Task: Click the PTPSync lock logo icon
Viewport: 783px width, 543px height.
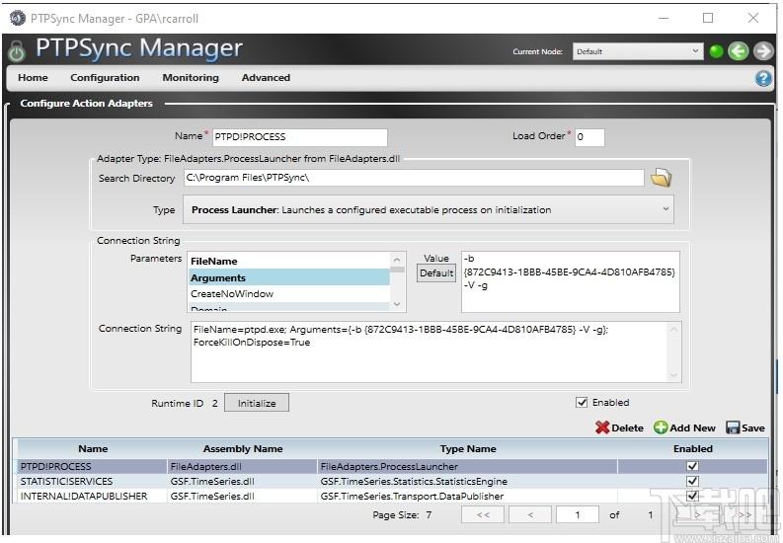Action: tap(17, 50)
